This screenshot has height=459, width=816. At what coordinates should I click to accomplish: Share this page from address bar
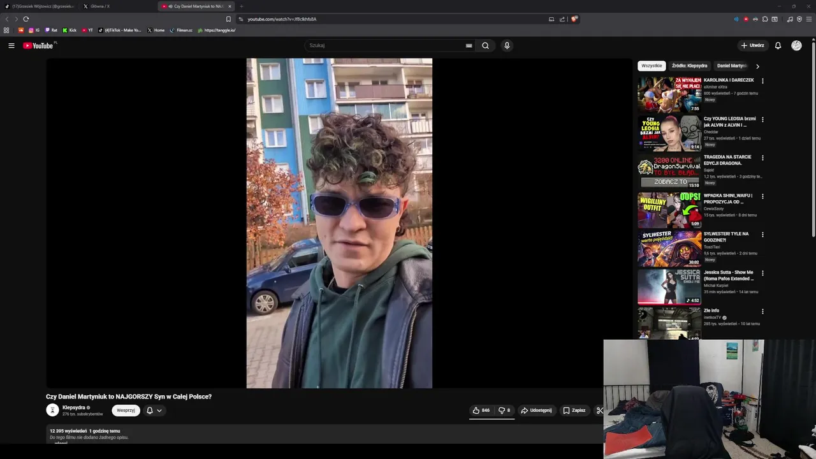(x=562, y=19)
